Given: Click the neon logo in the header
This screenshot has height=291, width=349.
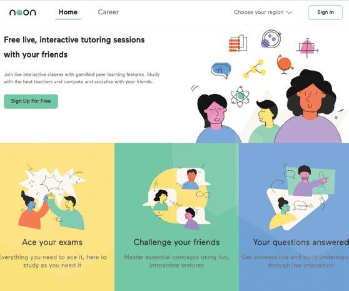Looking at the screenshot, I should pyautogui.click(x=23, y=13).
